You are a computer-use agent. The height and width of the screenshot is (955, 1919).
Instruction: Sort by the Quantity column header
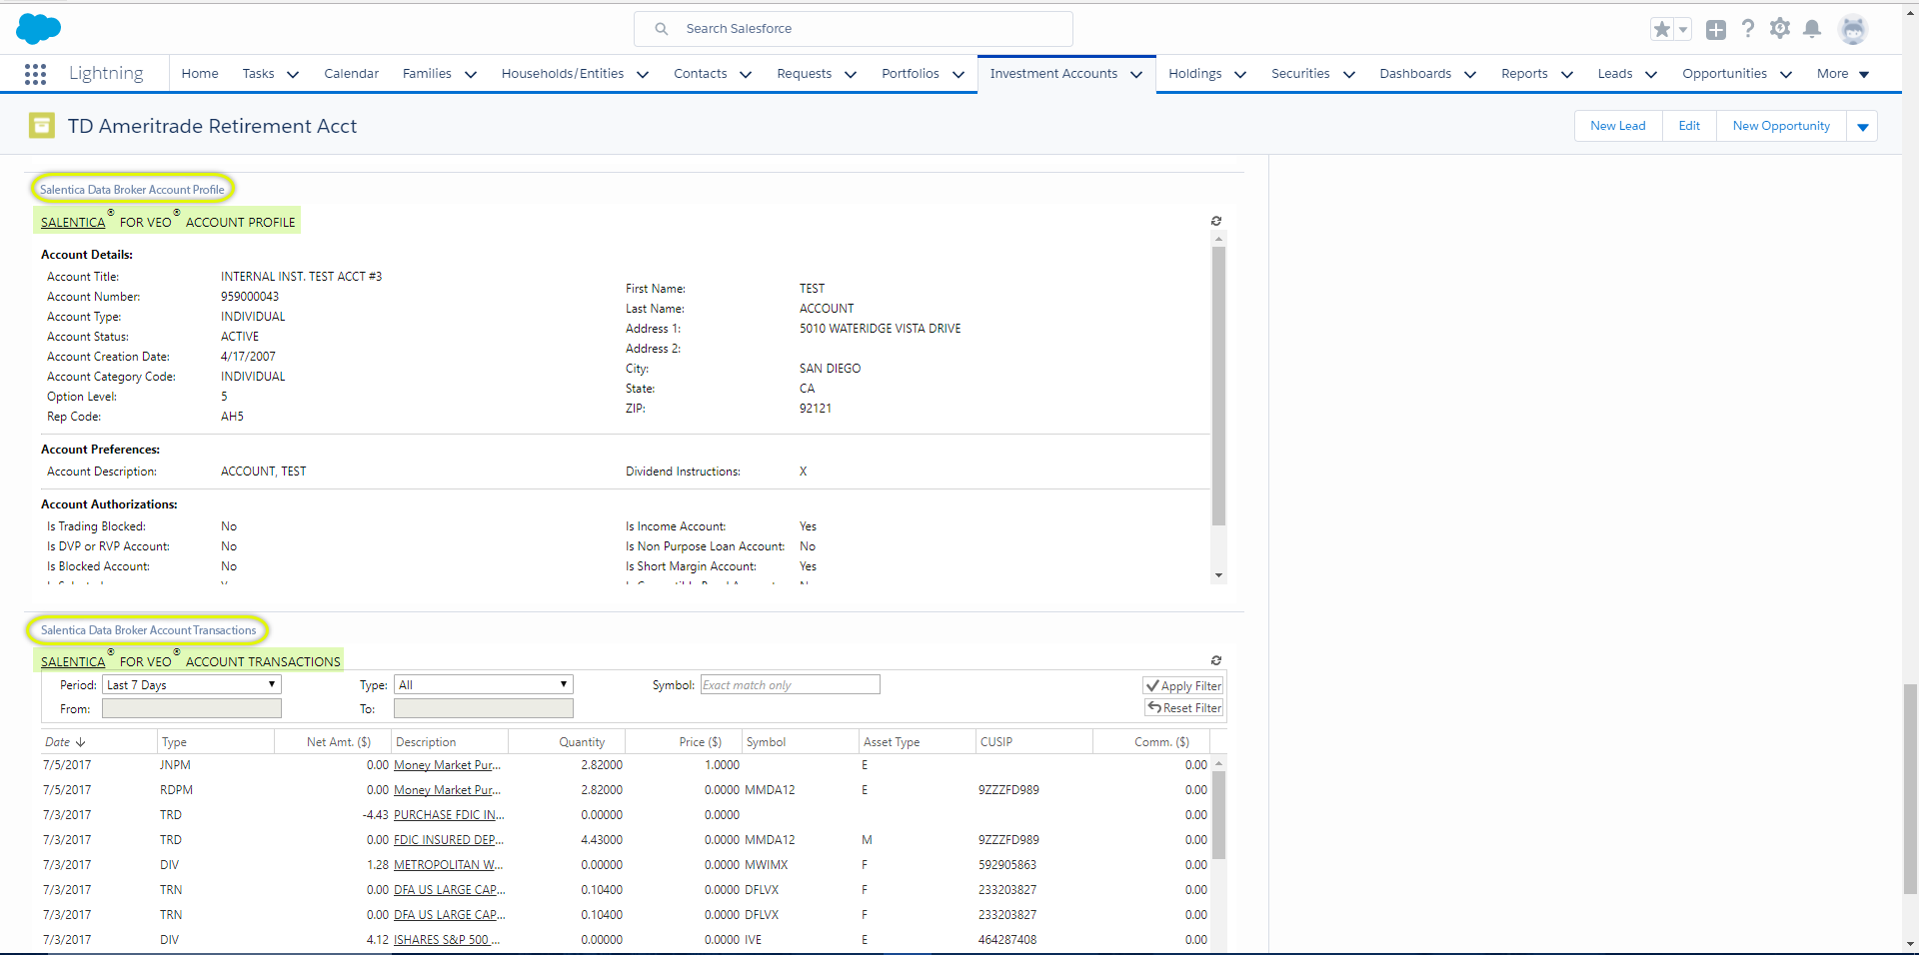[582, 742]
